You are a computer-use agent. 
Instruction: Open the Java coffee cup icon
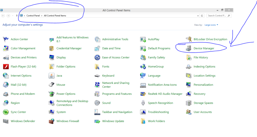[51, 76]
